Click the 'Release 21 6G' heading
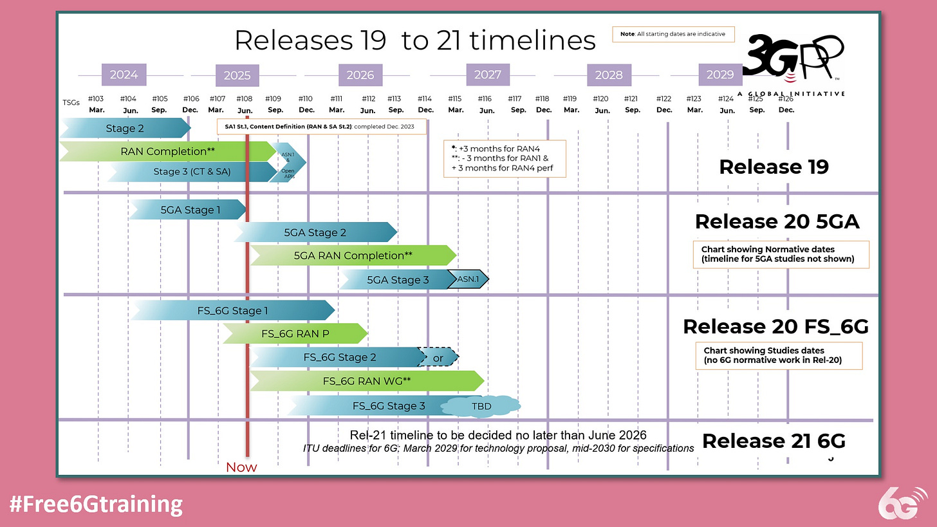Screen dimensions: 937x527 tap(774, 441)
